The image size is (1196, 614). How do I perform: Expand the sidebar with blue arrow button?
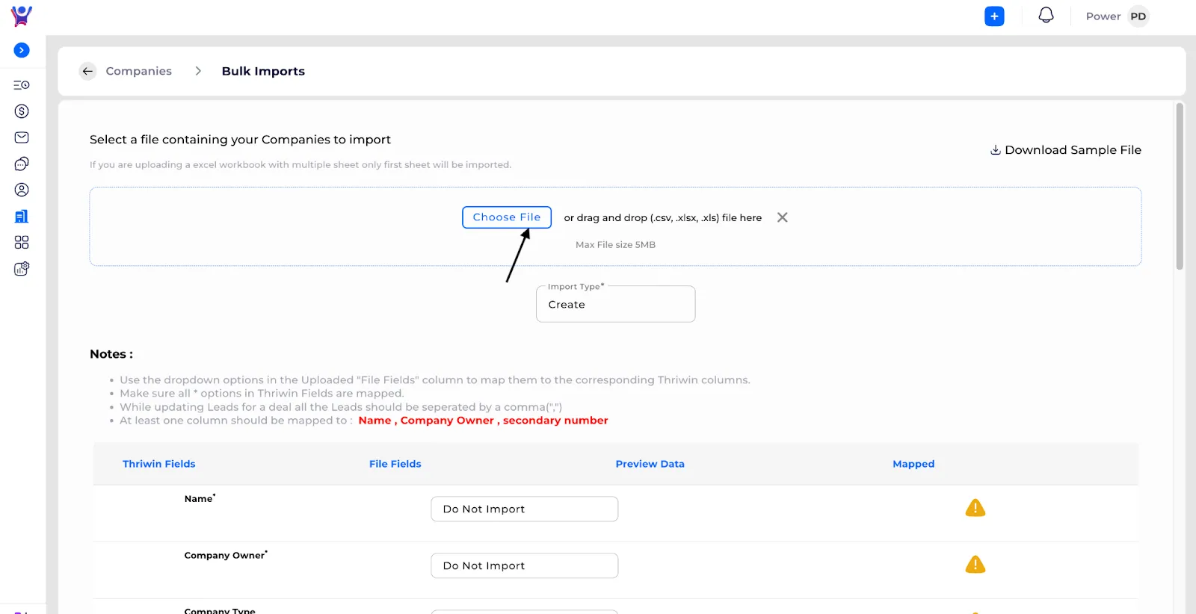[x=22, y=50]
